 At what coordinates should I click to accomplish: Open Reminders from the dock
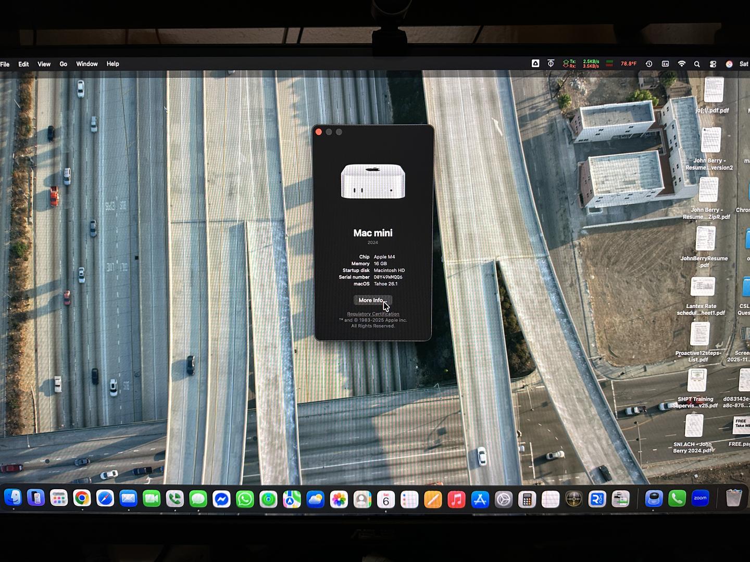tap(409, 499)
